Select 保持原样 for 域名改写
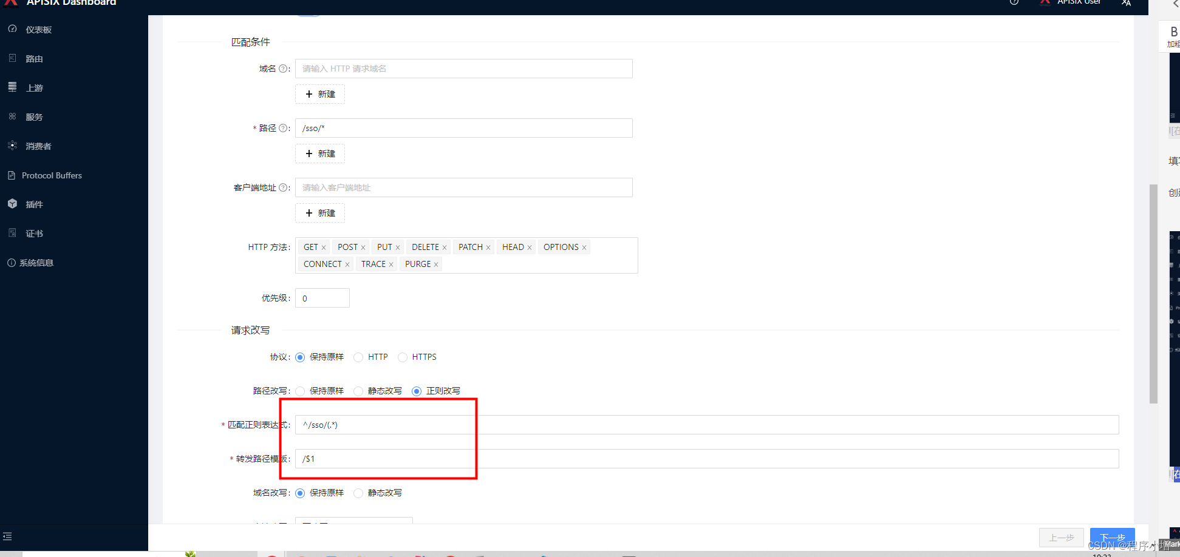This screenshot has height=557, width=1180. click(x=300, y=493)
